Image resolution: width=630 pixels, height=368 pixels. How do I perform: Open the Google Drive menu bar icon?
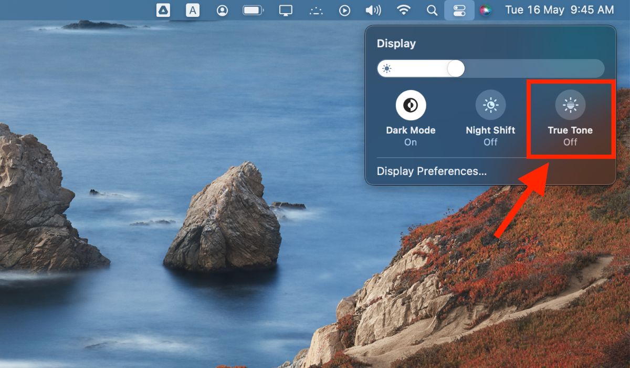click(x=163, y=10)
